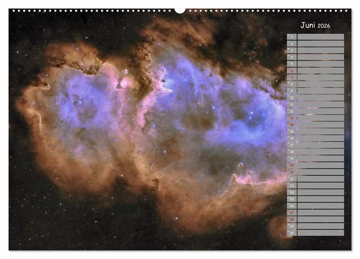Click the note field beside day 10
The image size is (360, 259).
pos(320,98)
